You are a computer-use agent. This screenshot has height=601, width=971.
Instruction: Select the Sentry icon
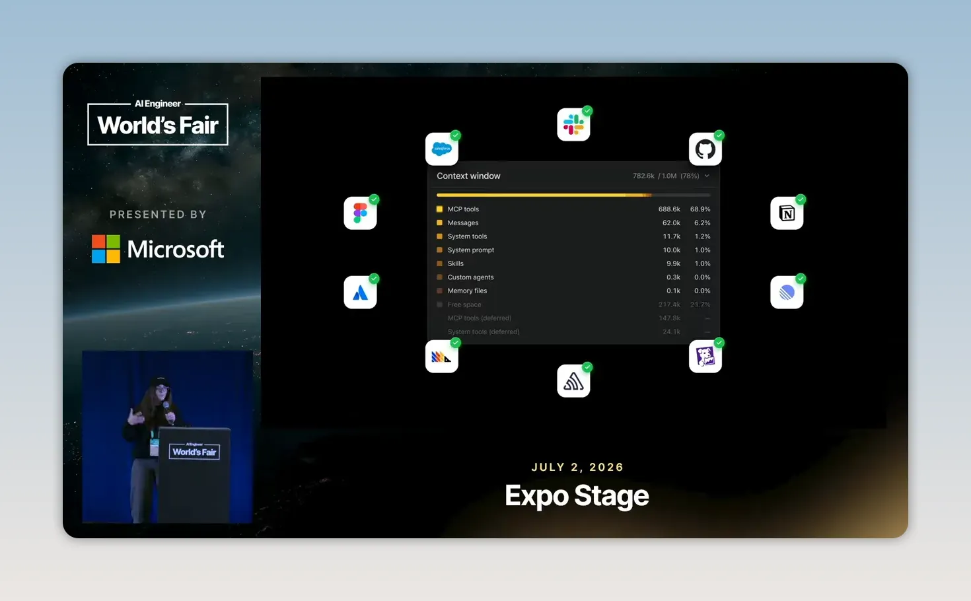(573, 381)
